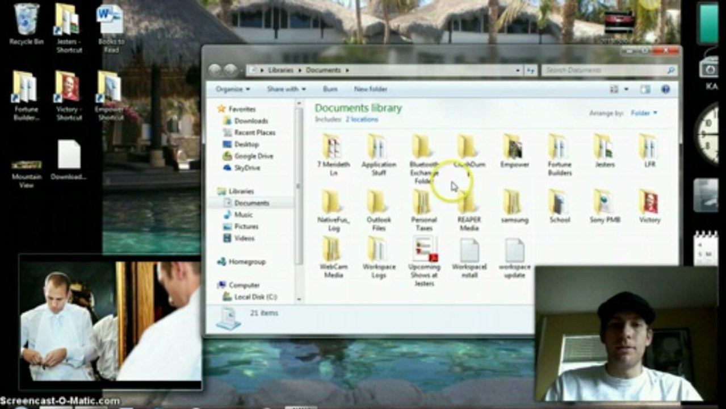Screen dimensions: 726x409
Task: Click the Search Documents field
Action: (609, 70)
